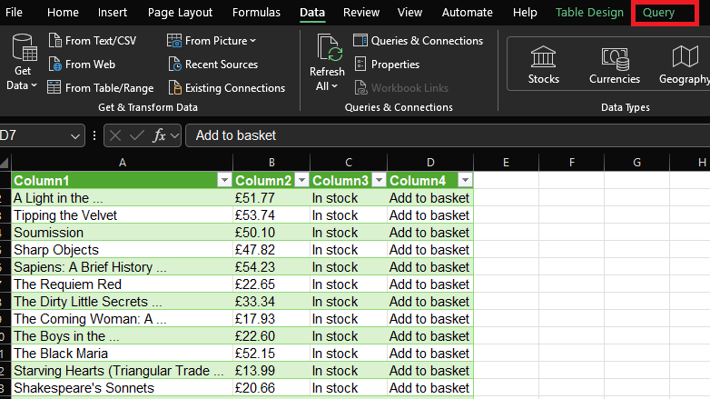Screen dimensions: 710x399
Task: Select column B header
Action: click(x=271, y=163)
